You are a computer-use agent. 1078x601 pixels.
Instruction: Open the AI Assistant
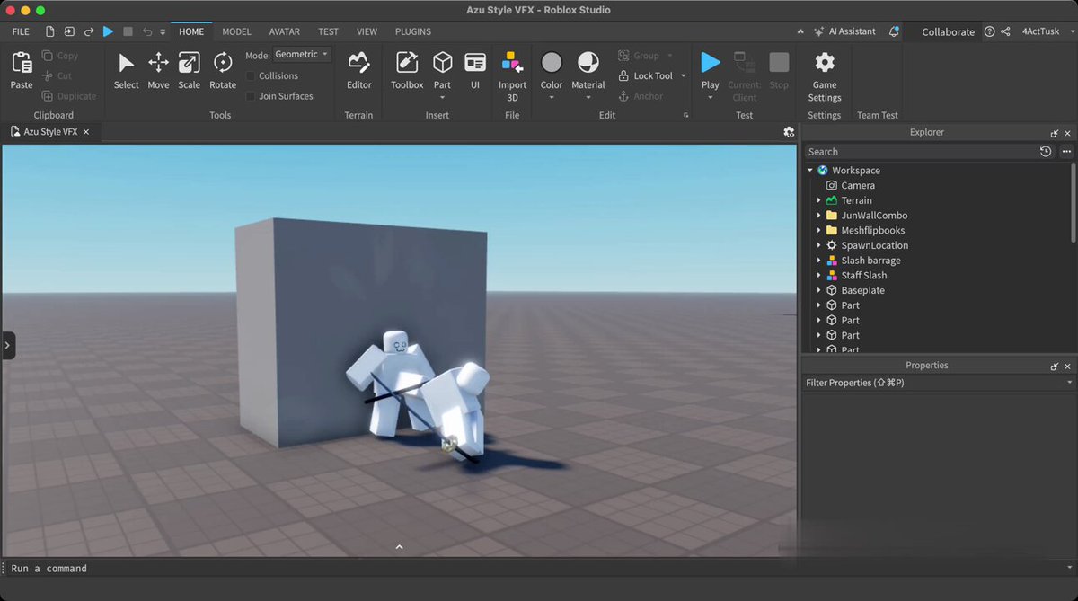(844, 31)
